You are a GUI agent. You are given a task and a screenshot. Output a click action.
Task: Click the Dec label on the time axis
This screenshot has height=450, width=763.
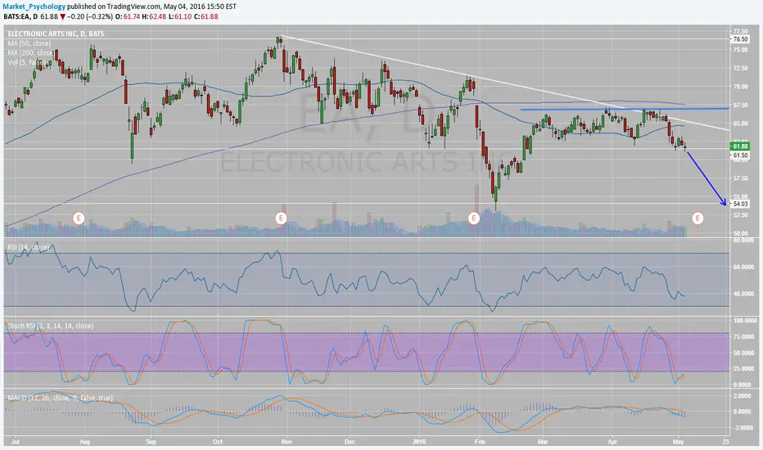(350, 442)
